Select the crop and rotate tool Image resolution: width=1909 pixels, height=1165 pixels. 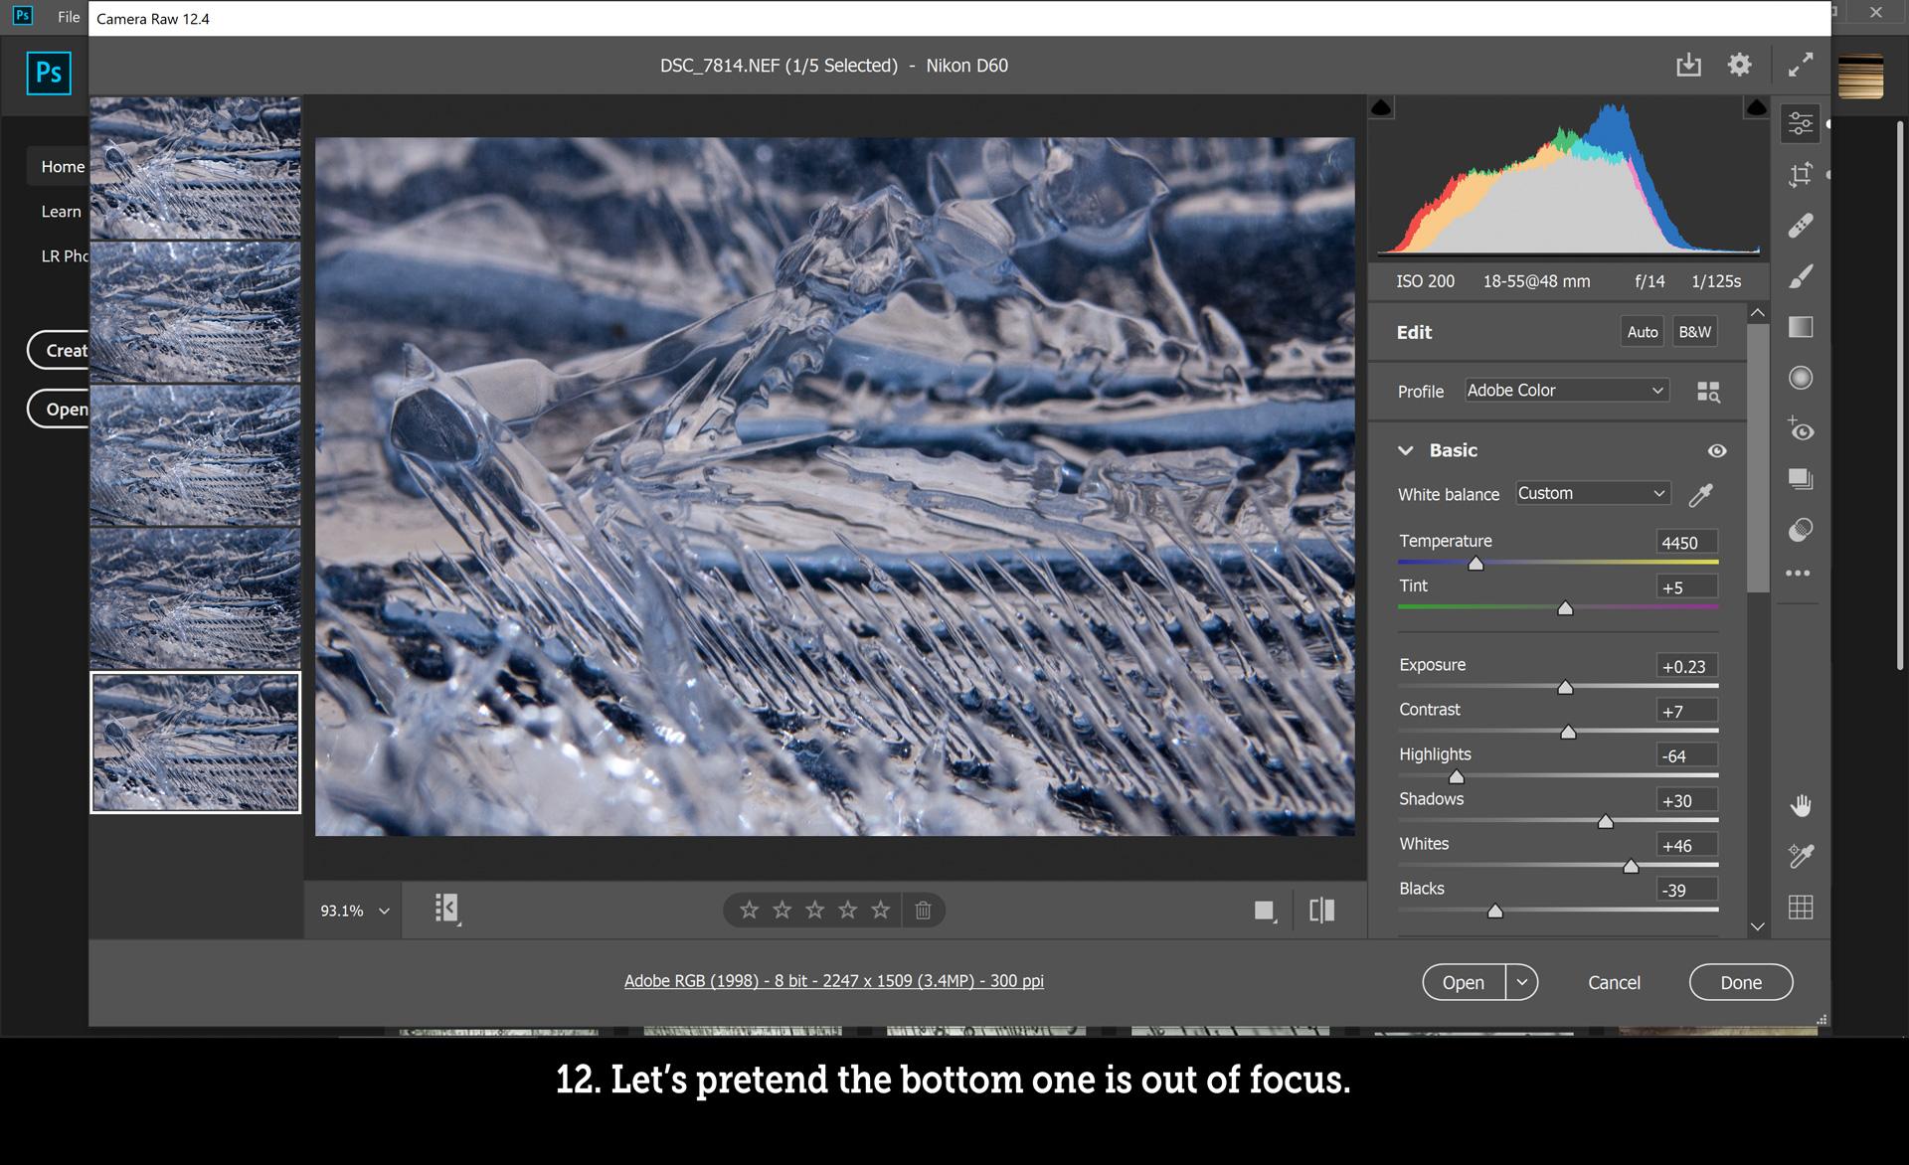[x=1803, y=173]
